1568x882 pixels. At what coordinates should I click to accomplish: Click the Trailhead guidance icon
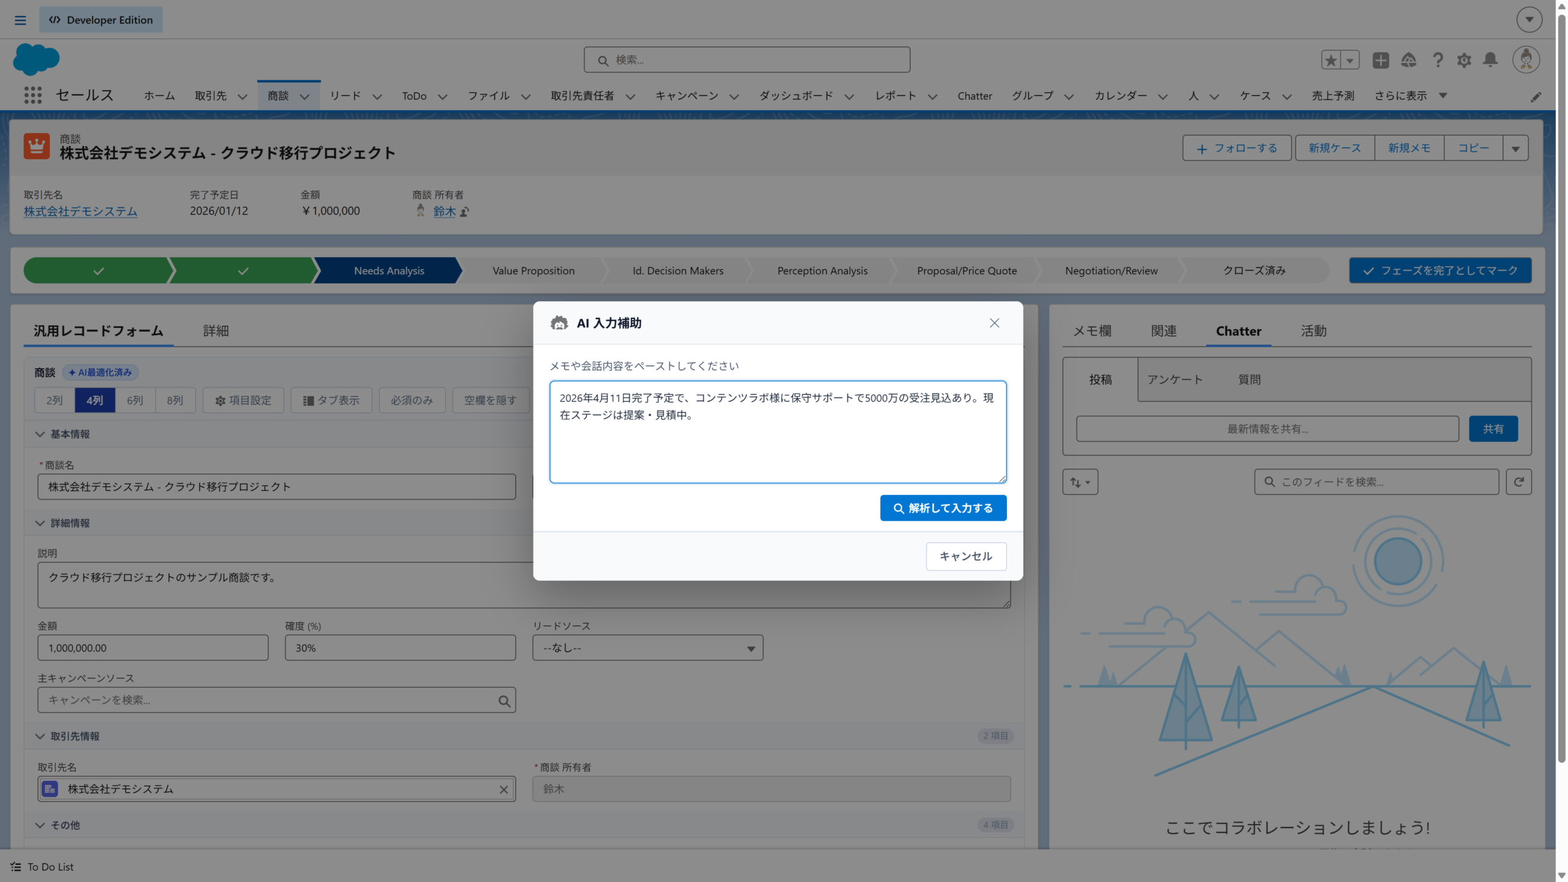1409,60
